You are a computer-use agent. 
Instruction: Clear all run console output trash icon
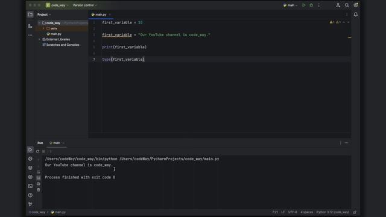tap(39, 190)
